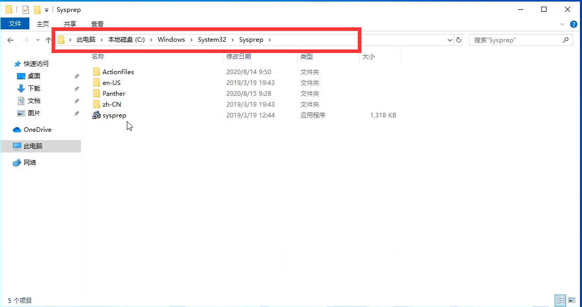Open 网络 in the navigation pane
This screenshot has width=582, height=307.
[x=30, y=162]
